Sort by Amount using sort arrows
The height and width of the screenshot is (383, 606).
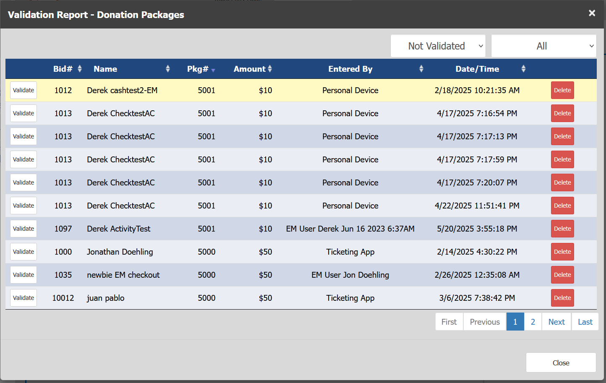coord(270,69)
